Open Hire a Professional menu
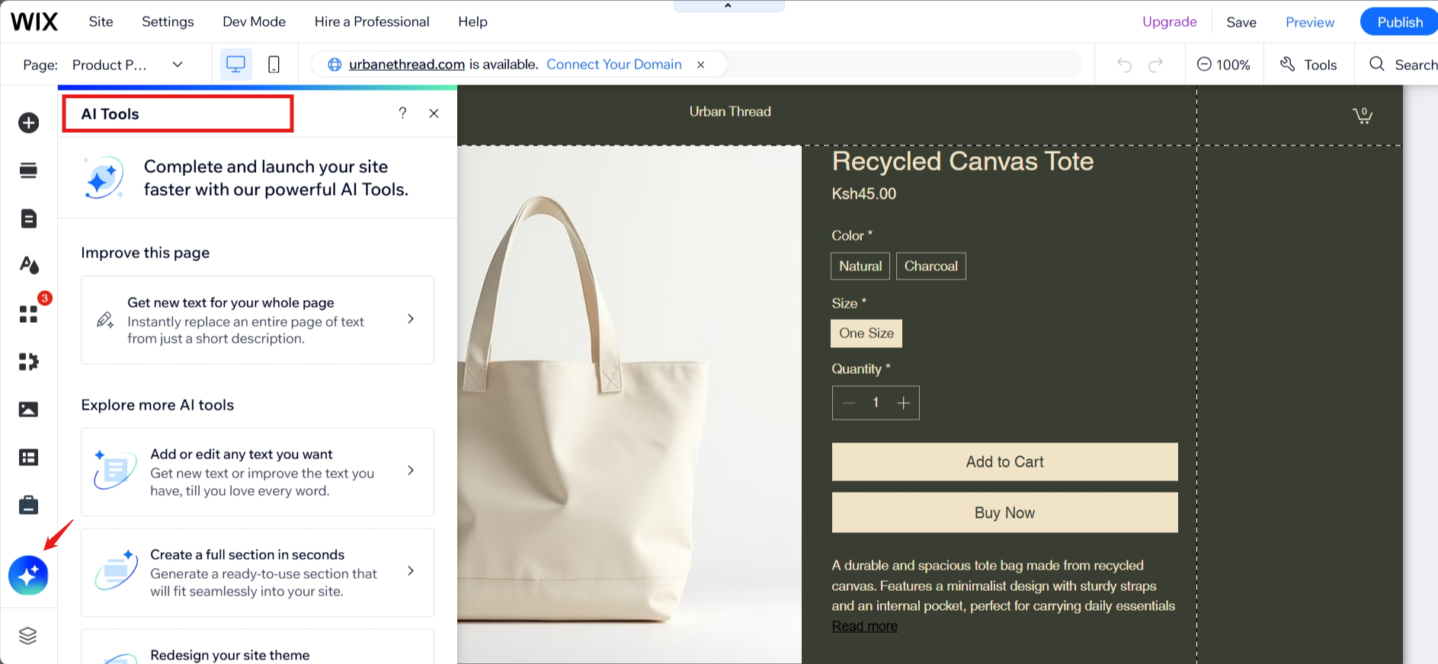 (372, 21)
